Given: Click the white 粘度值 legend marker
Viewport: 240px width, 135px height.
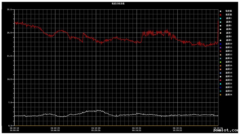Looking at the screenshot, I should [220, 11].
